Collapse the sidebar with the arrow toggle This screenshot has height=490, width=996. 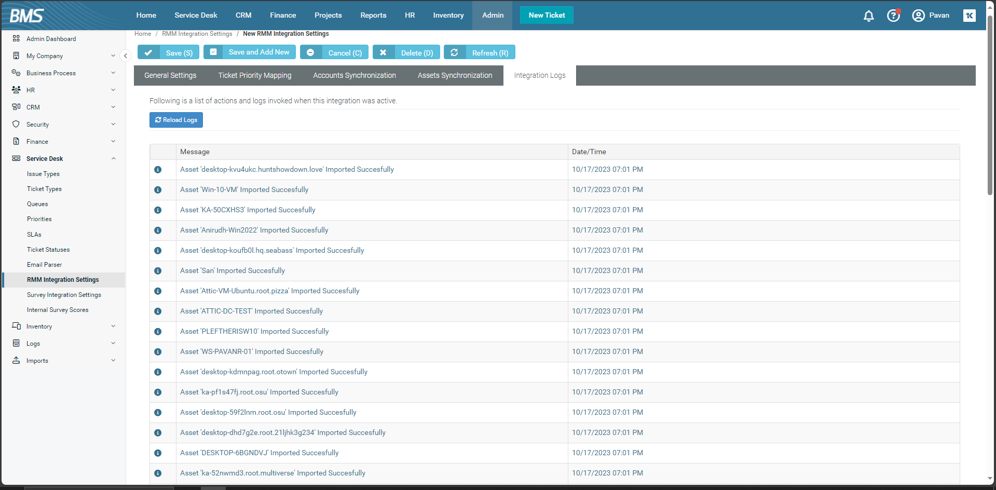(126, 56)
